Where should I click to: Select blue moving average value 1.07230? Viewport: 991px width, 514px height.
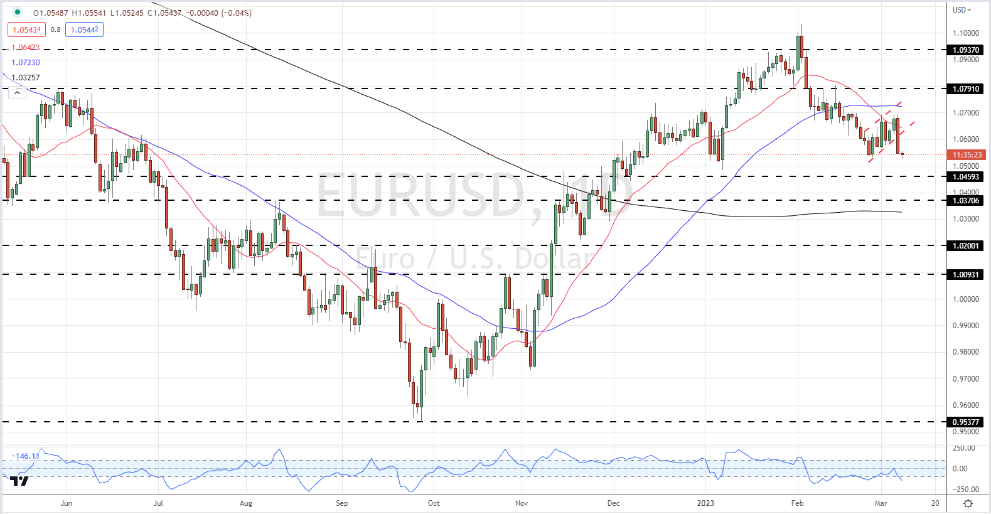[26, 63]
